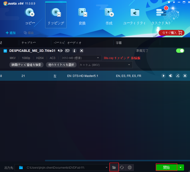Click the blue folder icon in output path
190x172 pixels.
21,167
